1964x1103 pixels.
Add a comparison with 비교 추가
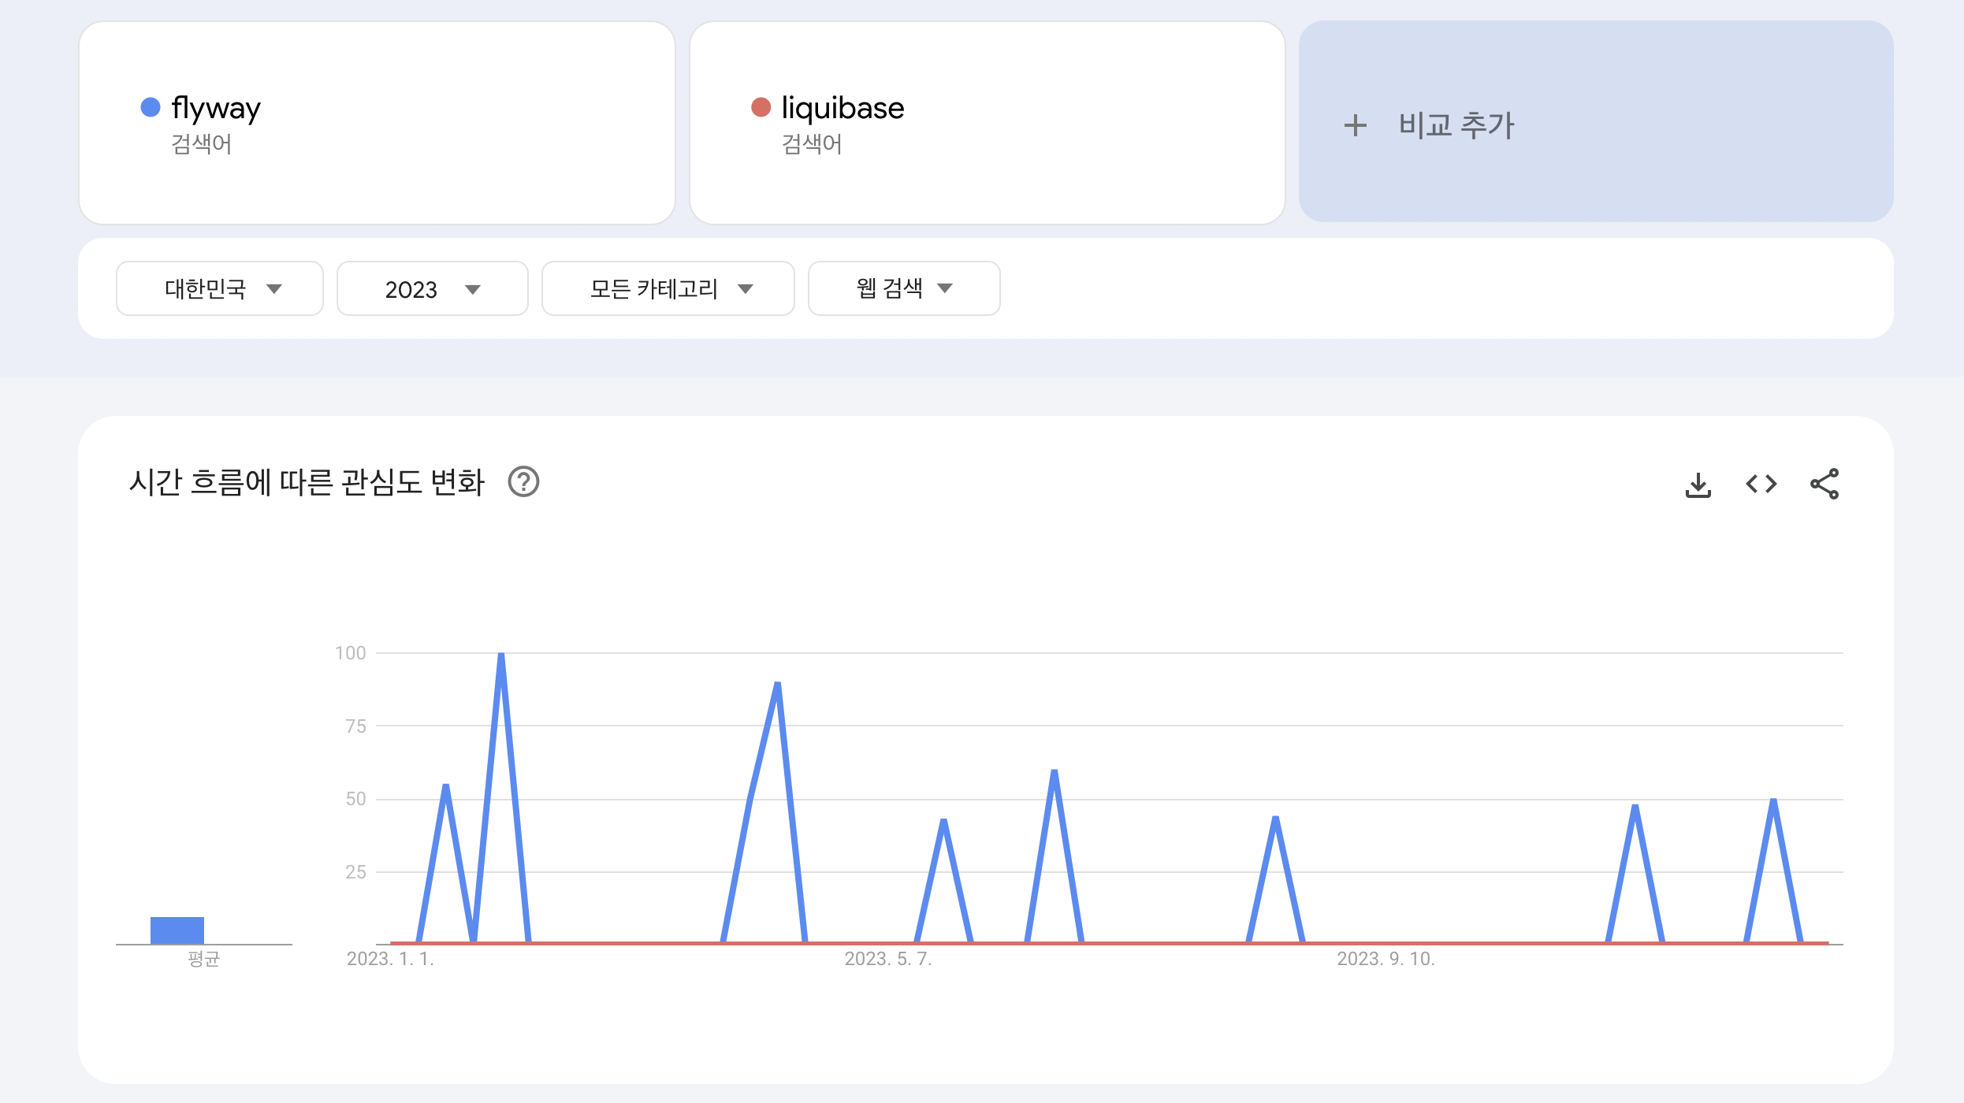coord(1596,122)
